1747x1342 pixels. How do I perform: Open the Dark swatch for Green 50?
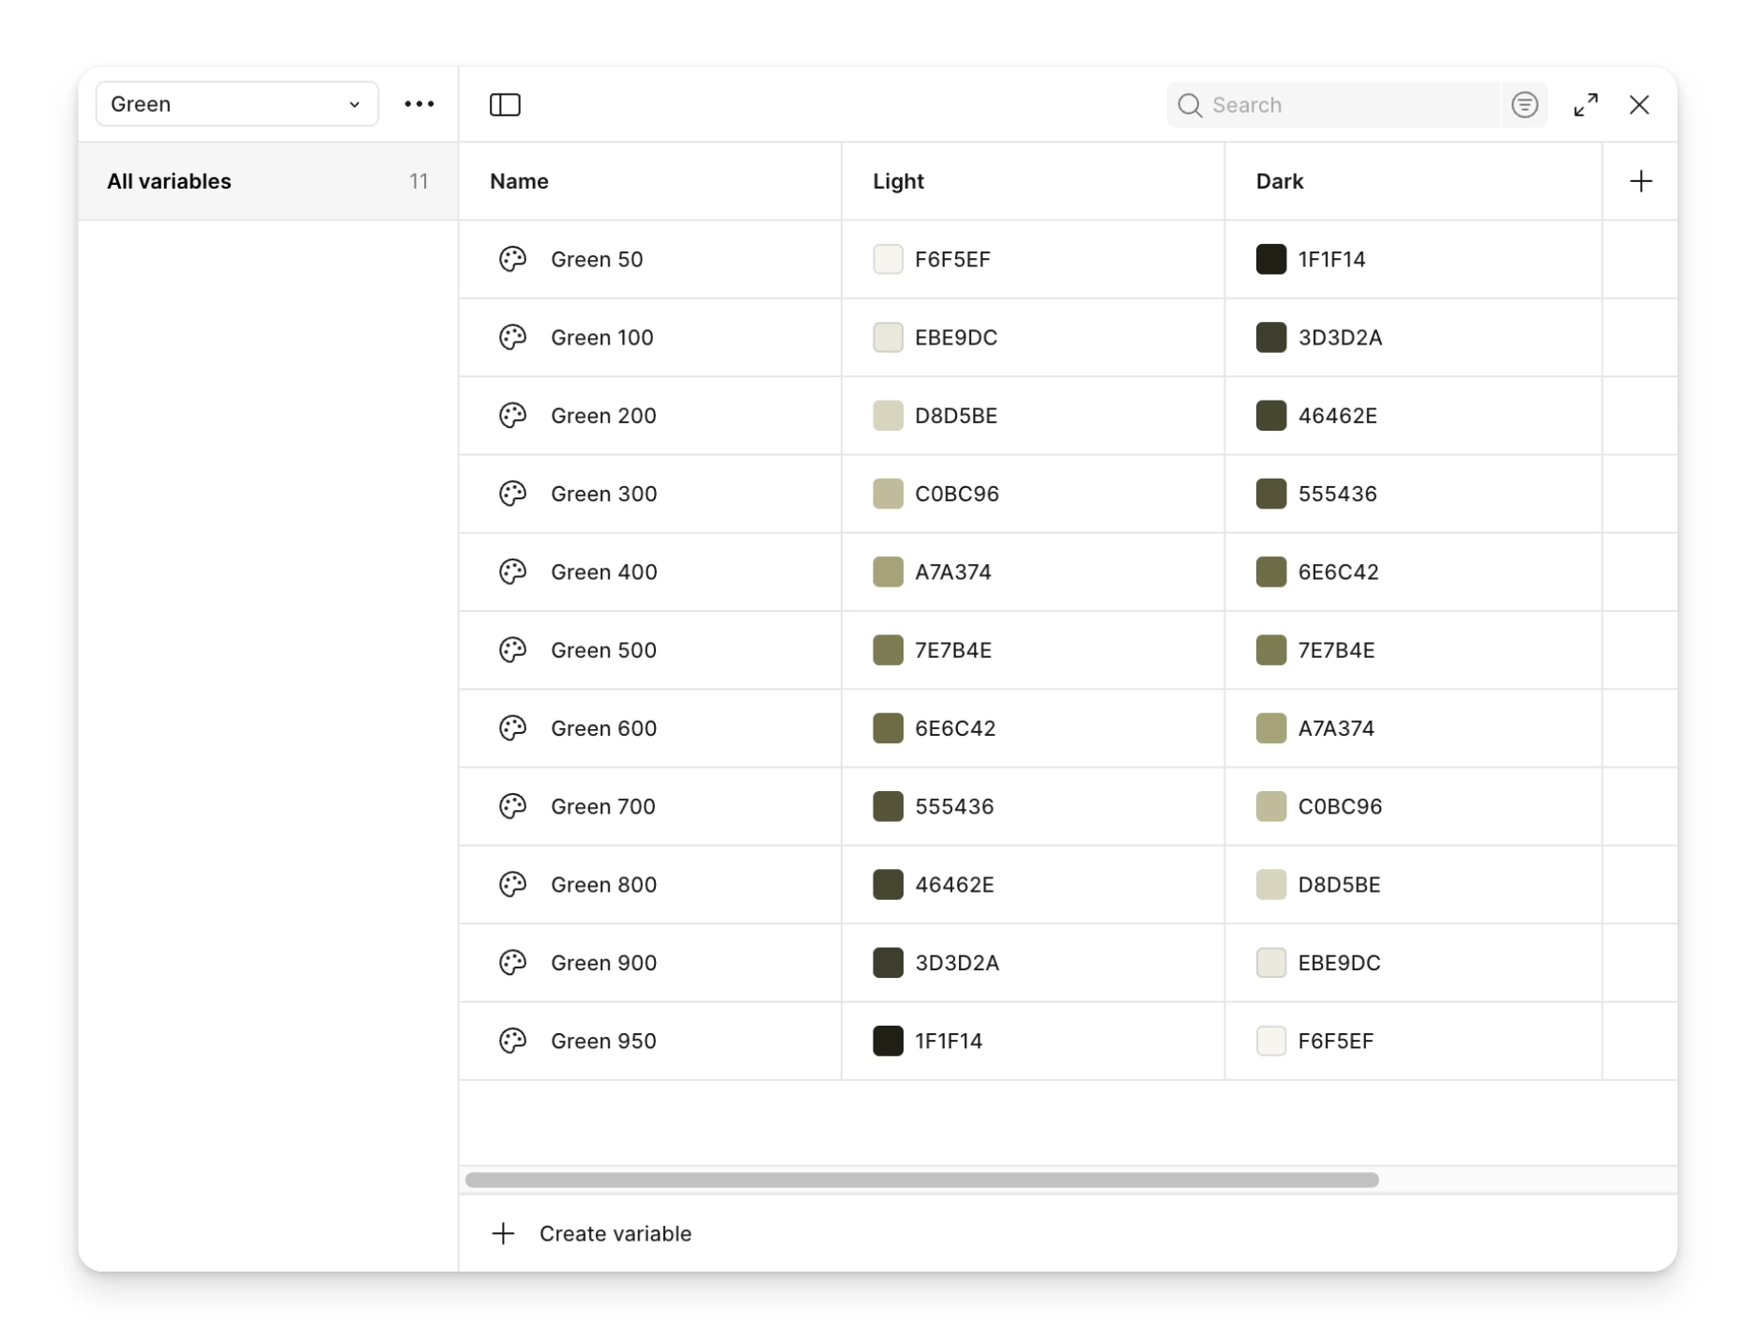coord(1270,259)
